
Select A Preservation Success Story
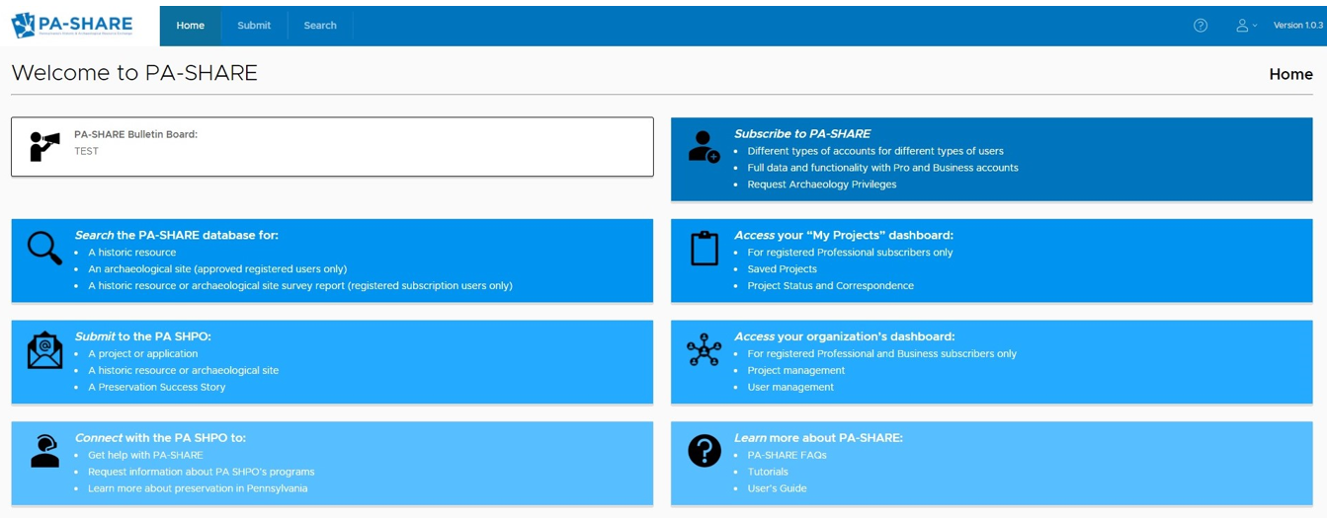(x=156, y=387)
